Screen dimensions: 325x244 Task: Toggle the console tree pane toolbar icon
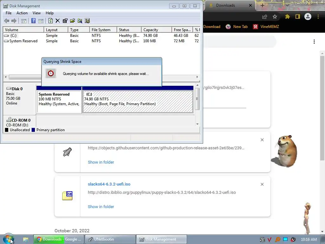[23, 21]
